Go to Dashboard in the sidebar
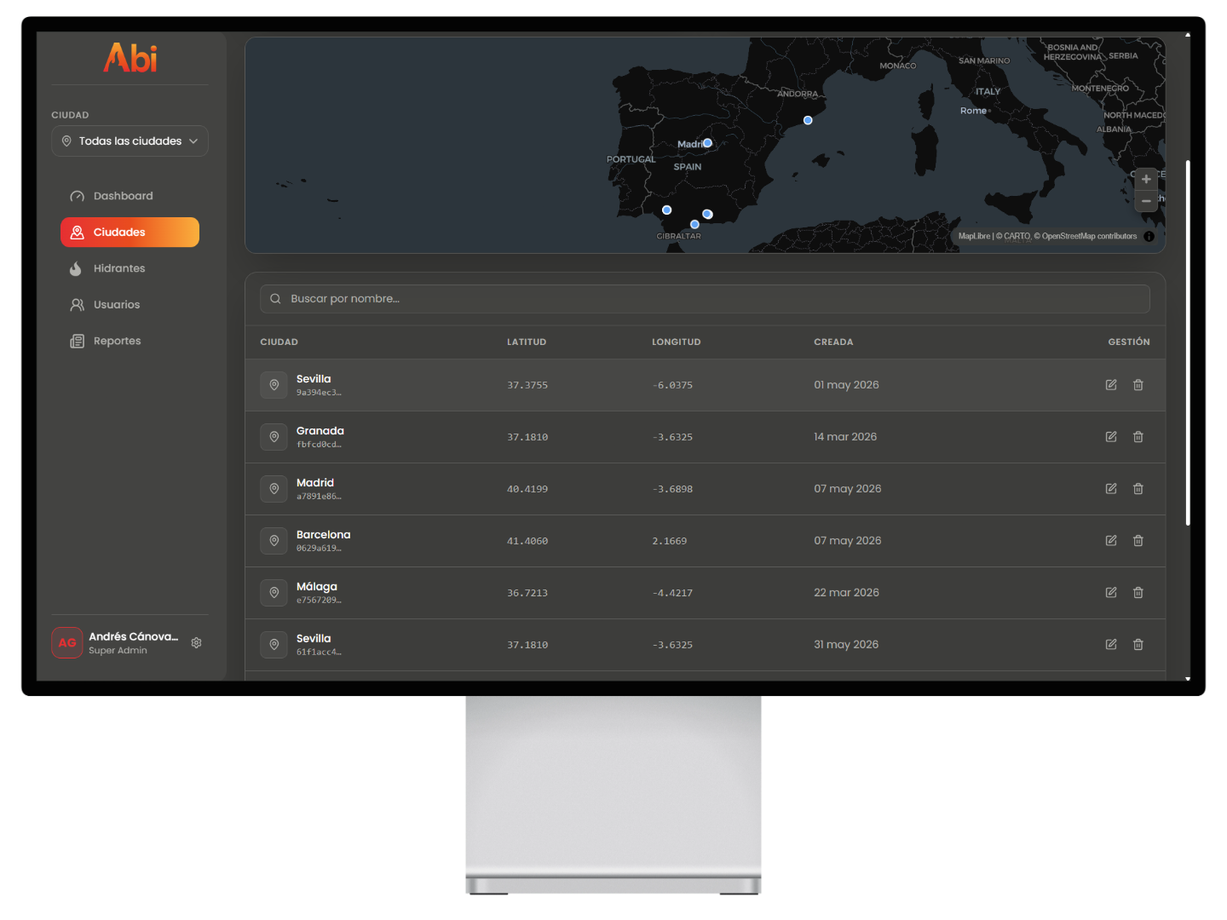This screenshot has width=1227, height=920. (130, 196)
